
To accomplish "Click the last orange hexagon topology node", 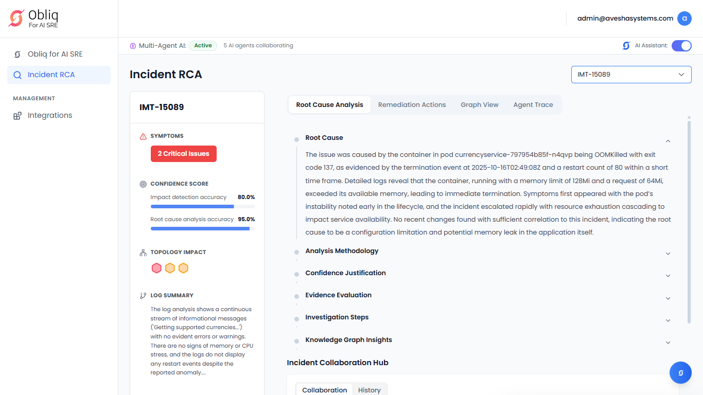I will click(183, 268).
